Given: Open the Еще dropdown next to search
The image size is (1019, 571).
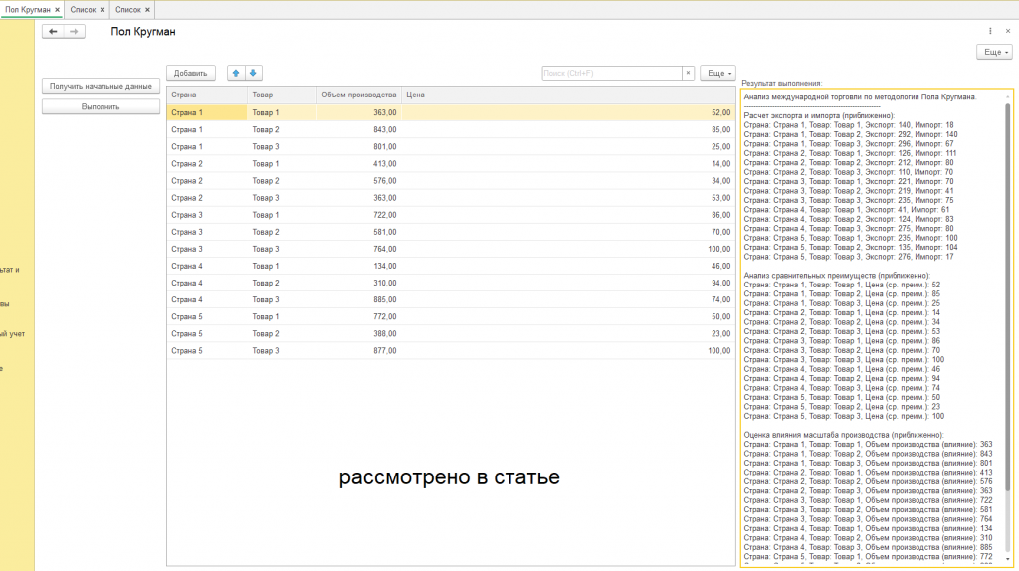Looking at the screenshot, I should point(718,73).
